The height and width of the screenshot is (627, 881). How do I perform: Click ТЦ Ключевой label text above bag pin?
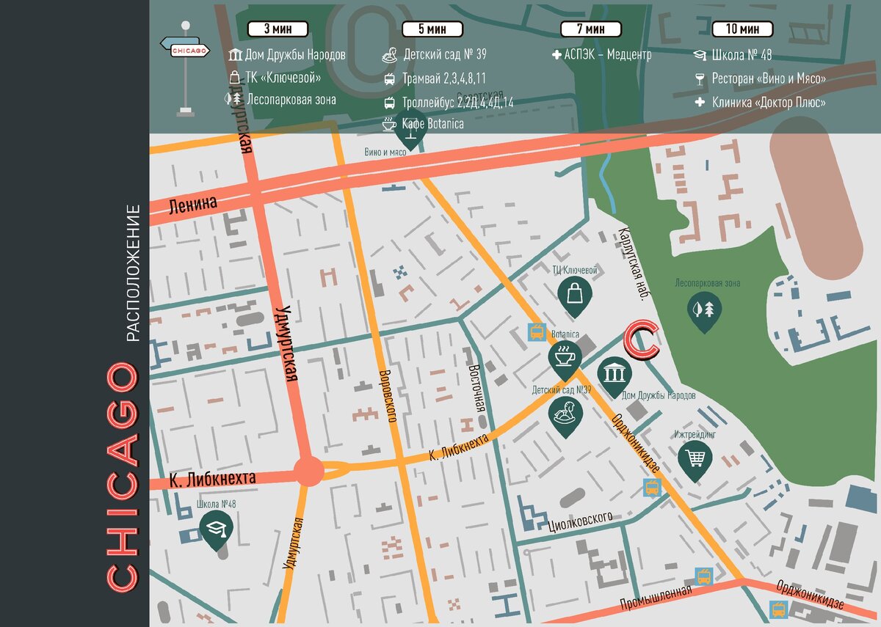(x=575, y=269)
